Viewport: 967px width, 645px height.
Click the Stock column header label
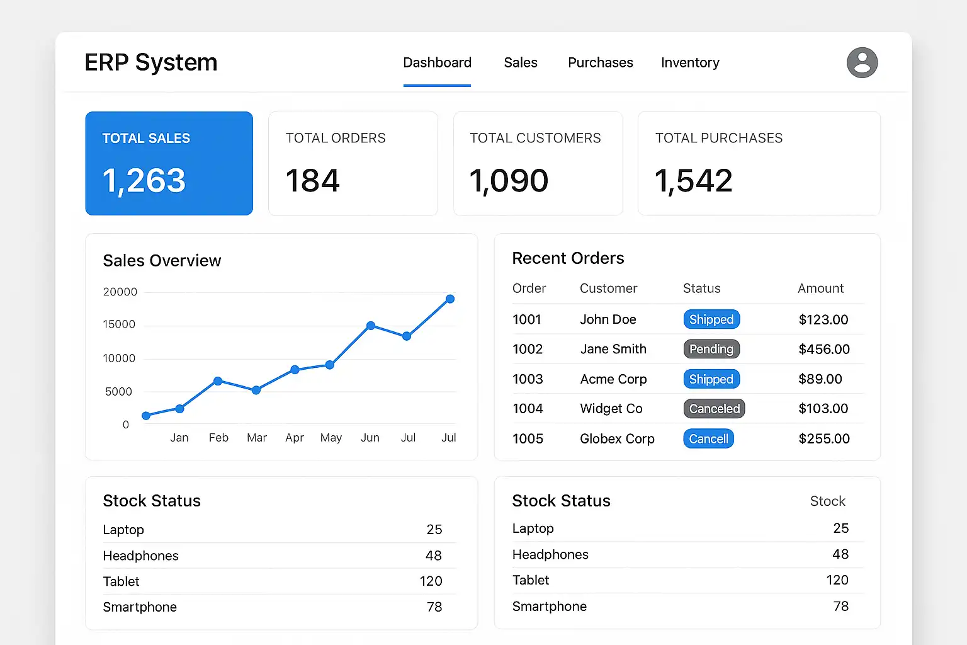coord(827,501)
